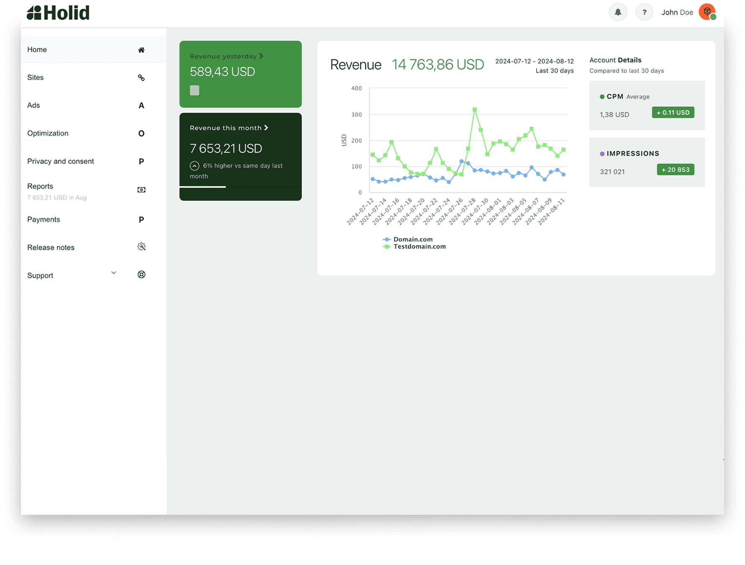The height and width of the screenshot is (565, 745).
Task: Click the green CPM dot
Action: pos(602,97)
